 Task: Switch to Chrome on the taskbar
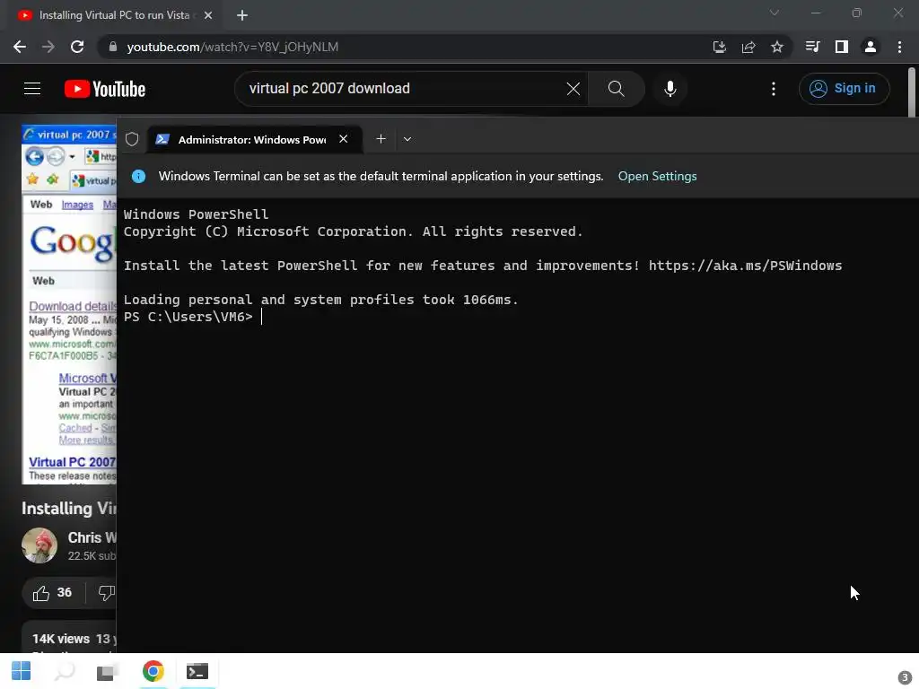(153, 671)
